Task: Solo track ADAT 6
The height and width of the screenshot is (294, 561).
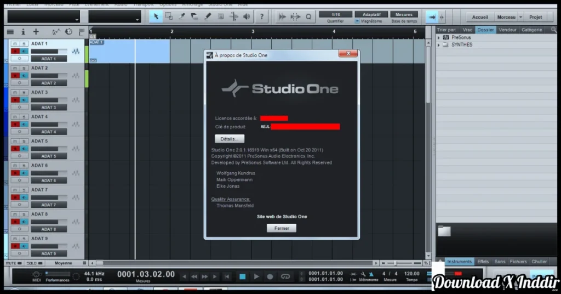Action: 24,166
